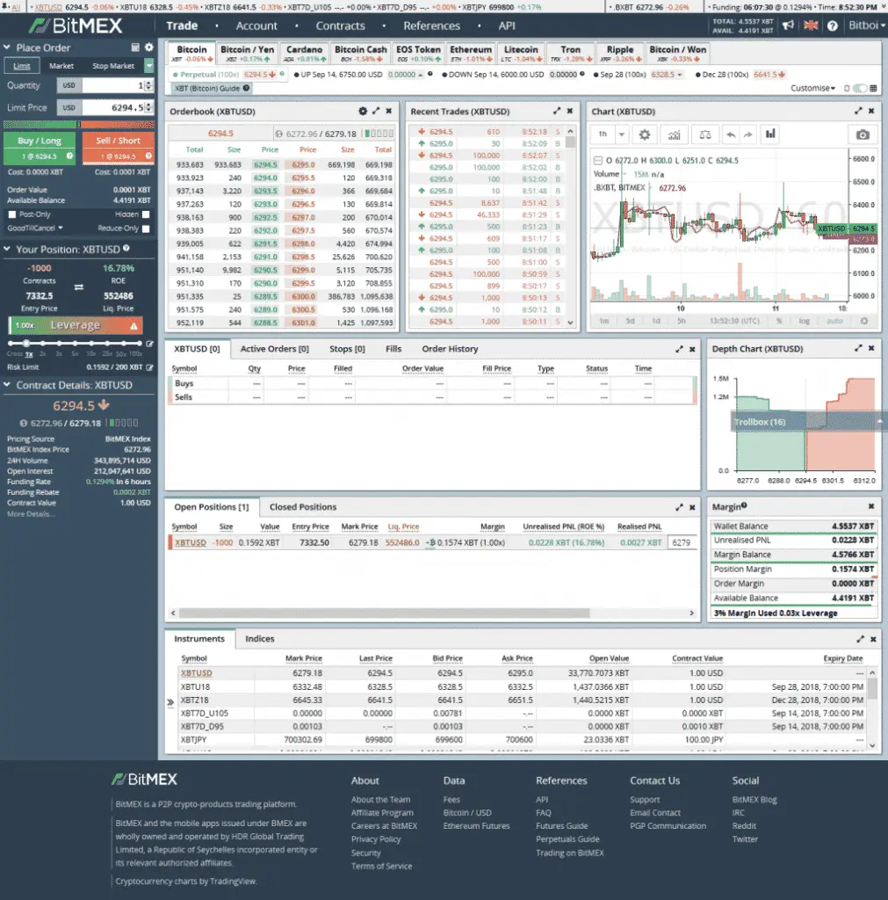Image resolution: width=888 pixels, height=900 pixels.
Task: Undo last chart action with the arrow icon
Action: click(x=731, y=134)
